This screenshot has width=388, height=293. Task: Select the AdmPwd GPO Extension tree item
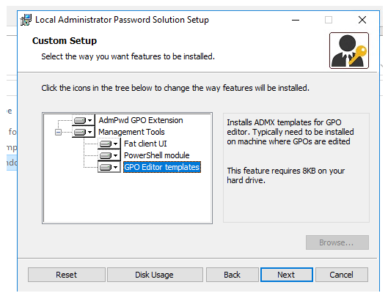[141, 120]
